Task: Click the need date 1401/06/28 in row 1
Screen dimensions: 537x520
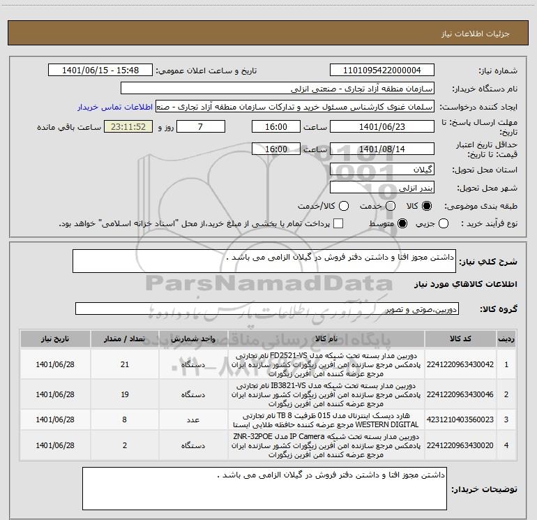Action: click(55, 364)
